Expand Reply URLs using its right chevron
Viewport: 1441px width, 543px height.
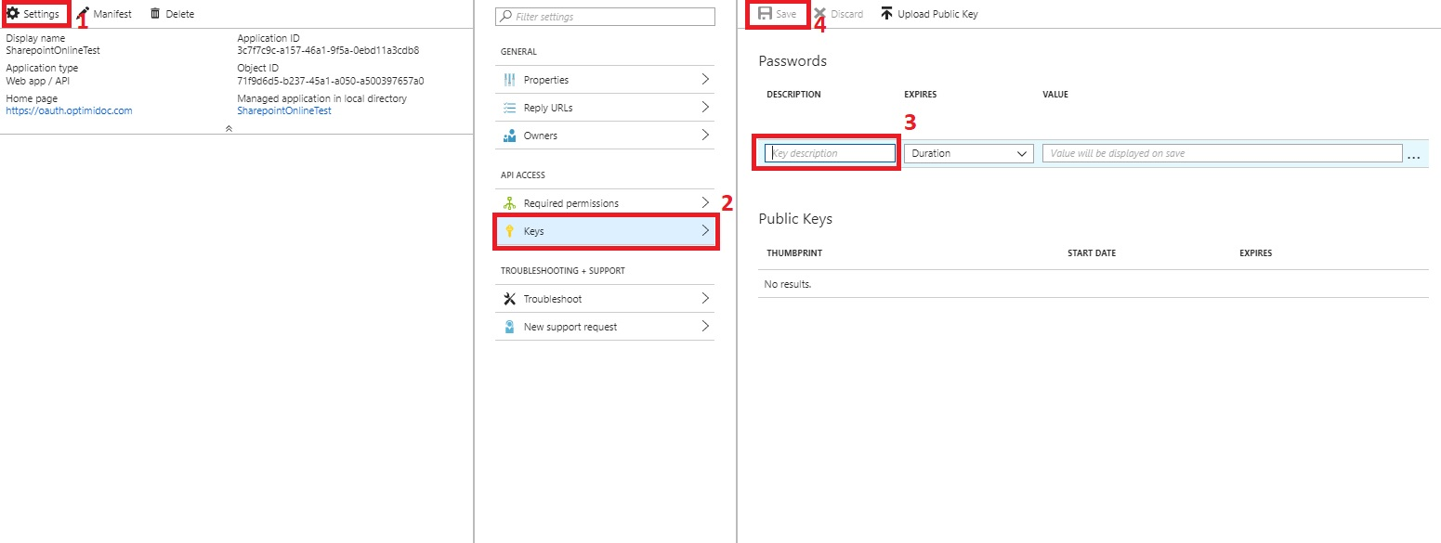click(x=704, y=108)
